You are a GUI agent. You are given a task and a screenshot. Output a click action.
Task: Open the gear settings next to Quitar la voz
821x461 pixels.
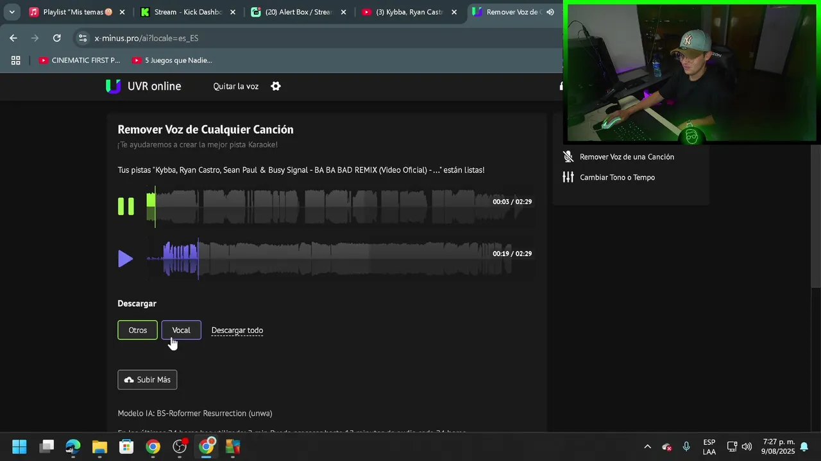coord(276,86)
